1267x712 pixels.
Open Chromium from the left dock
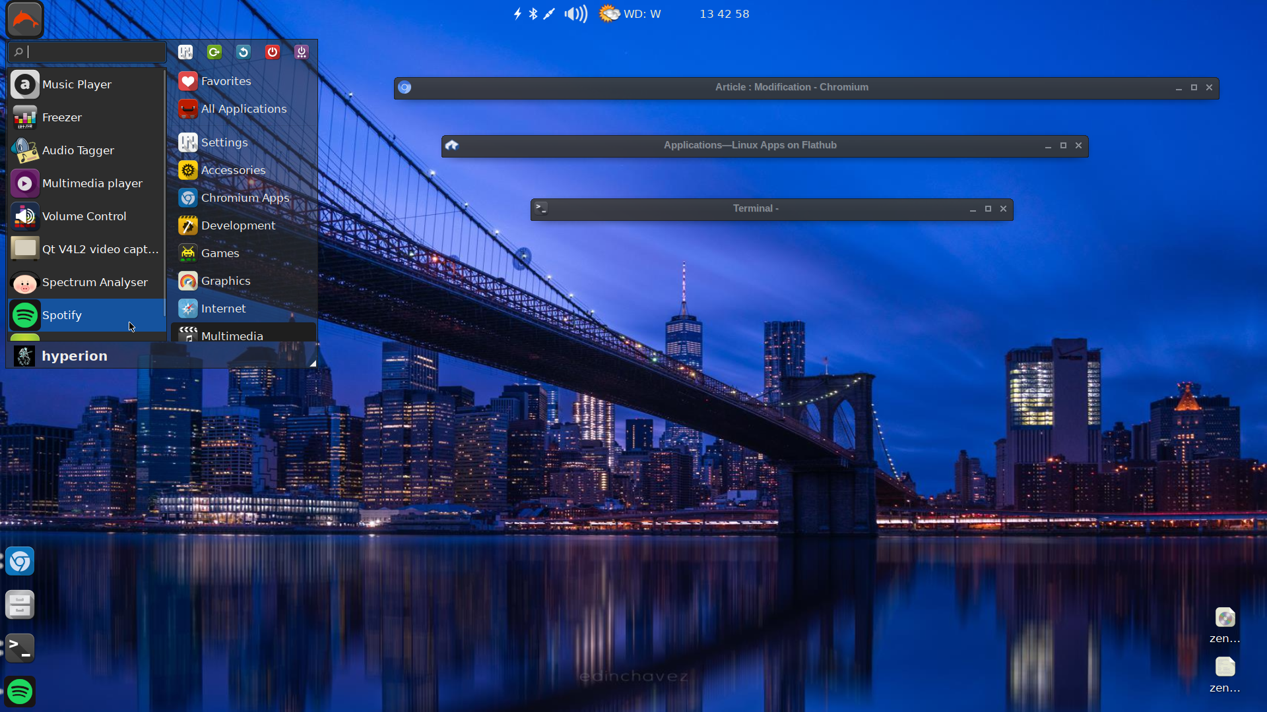20,561
